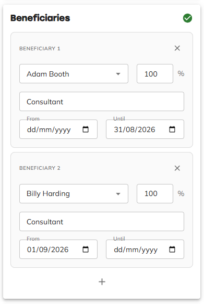This screenshot has height=304, width=204.
Task: Click the empty From date text of Beneficiary 1
Action: 49,129
